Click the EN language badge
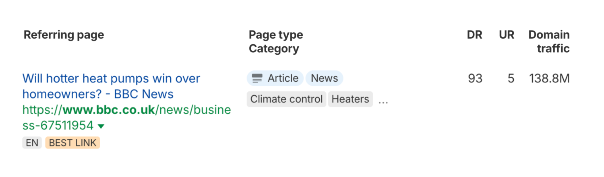Screen dimensions: 604x177 pyautogui.click(x=32, y=143)
